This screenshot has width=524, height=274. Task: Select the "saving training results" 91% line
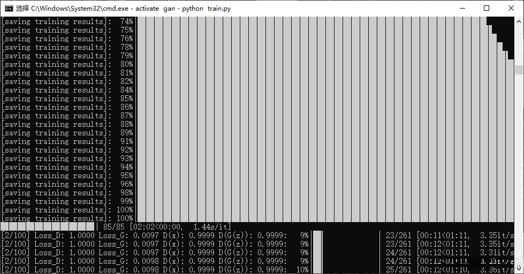click(67, 142)
